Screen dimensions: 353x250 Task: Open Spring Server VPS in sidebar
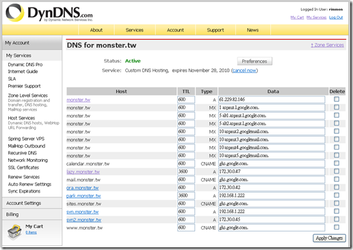pyautogui.click(x=26, y=139)
